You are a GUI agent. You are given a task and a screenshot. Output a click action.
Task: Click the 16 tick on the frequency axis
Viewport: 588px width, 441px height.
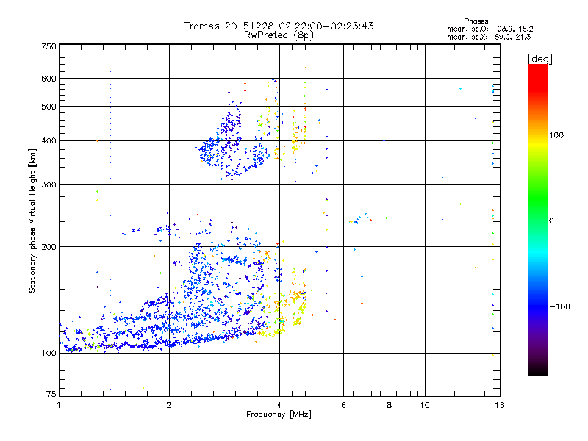(x=498, y=405)
